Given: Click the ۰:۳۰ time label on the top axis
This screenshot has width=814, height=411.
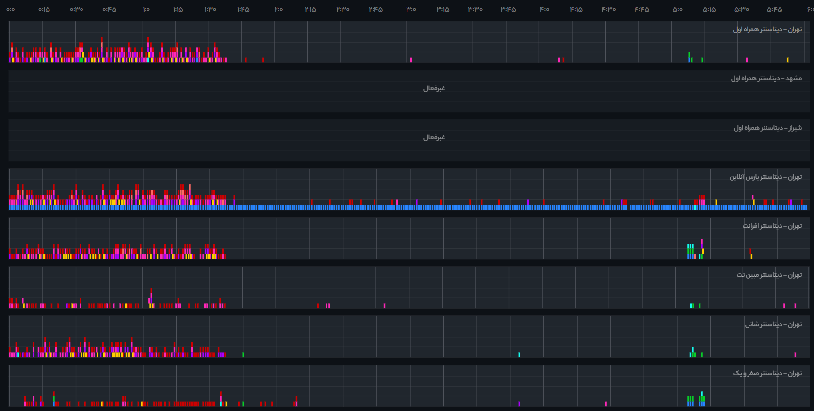Looking at the screenshot, I should point(76,10).
